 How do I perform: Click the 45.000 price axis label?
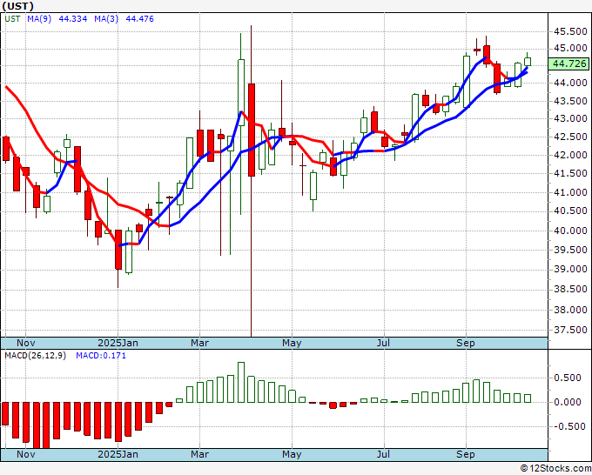[x=570, y=49]
